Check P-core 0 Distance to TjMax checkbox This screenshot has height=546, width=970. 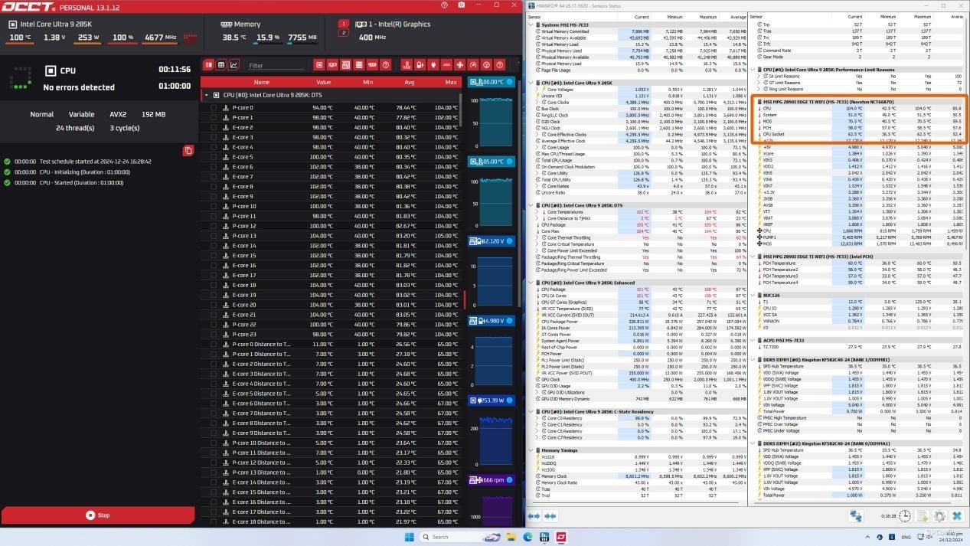pos(214,345)
